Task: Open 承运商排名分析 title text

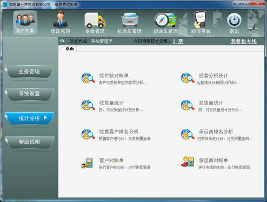Action: [x=216, y=131]
